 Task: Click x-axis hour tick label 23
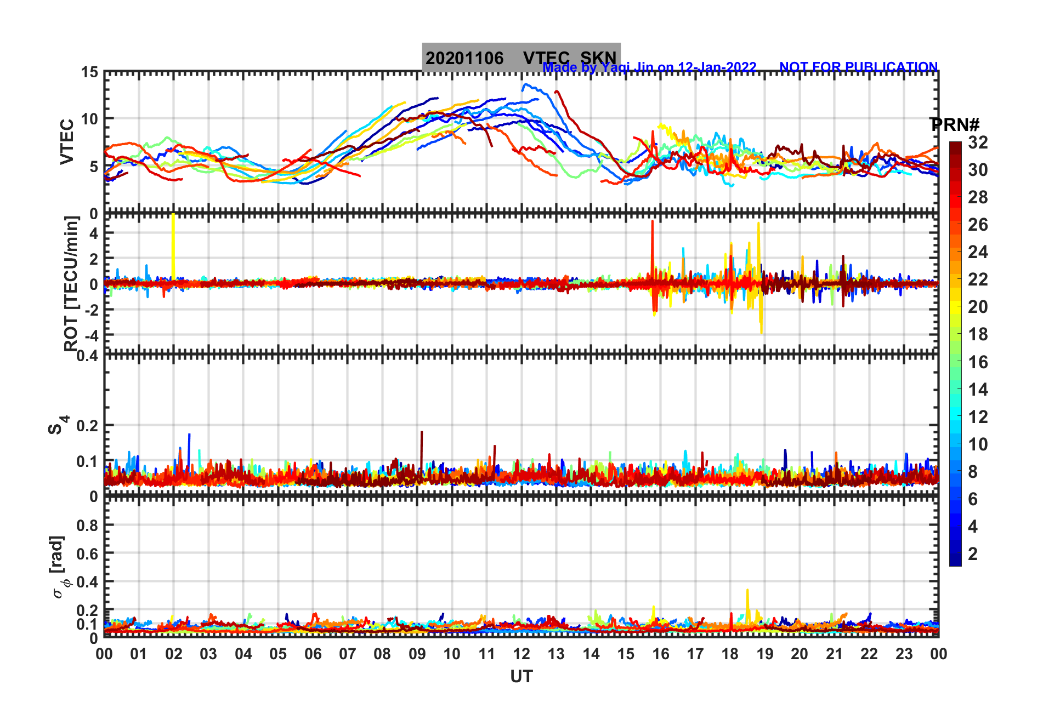point(904,654)
